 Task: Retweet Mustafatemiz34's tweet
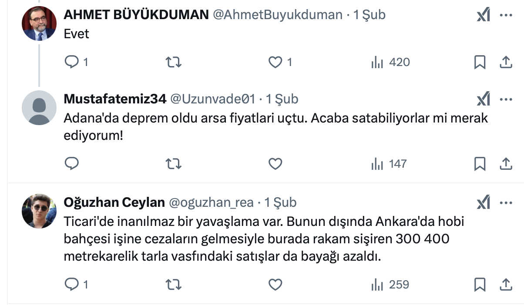click(174, 164)
